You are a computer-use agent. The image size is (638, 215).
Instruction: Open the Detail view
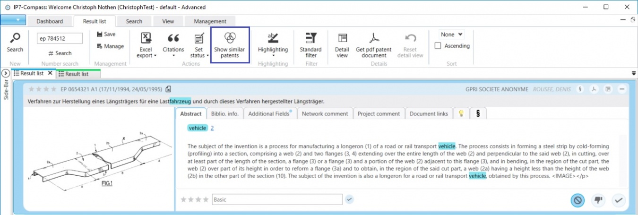[342, 45]
